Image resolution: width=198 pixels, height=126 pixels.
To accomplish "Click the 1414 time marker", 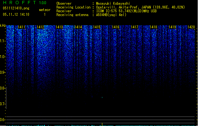I will (78, 27).
